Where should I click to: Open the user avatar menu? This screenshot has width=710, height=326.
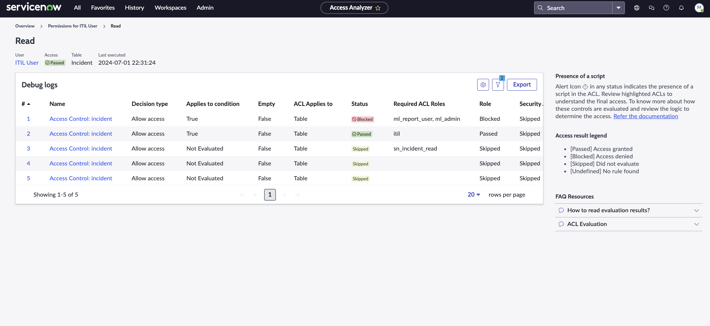[x=699, y=8]
